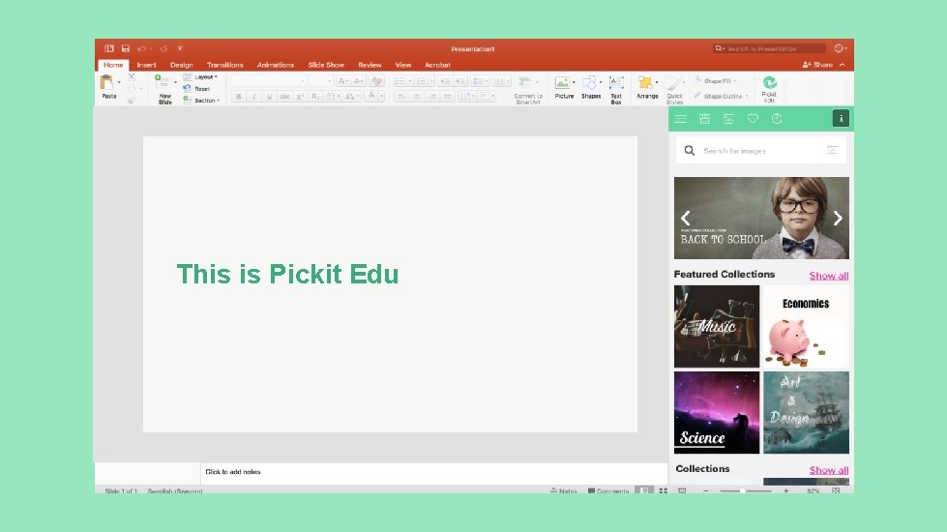Open the Review tab

click(370, 65)
